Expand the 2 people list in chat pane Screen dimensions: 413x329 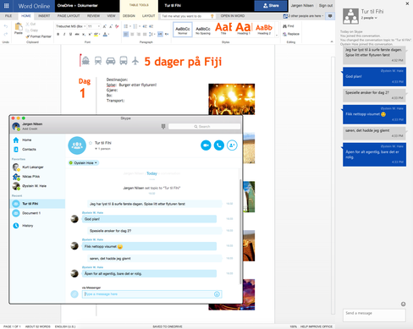[x=369, y=18]
